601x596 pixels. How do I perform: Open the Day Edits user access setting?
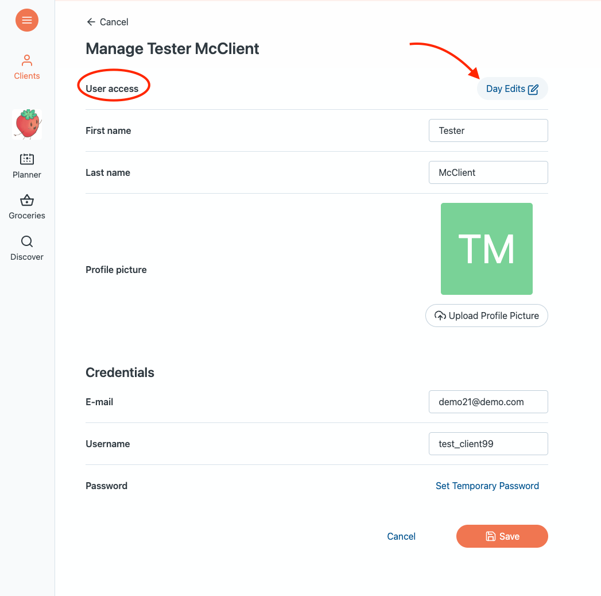click(x=506, y=89)
